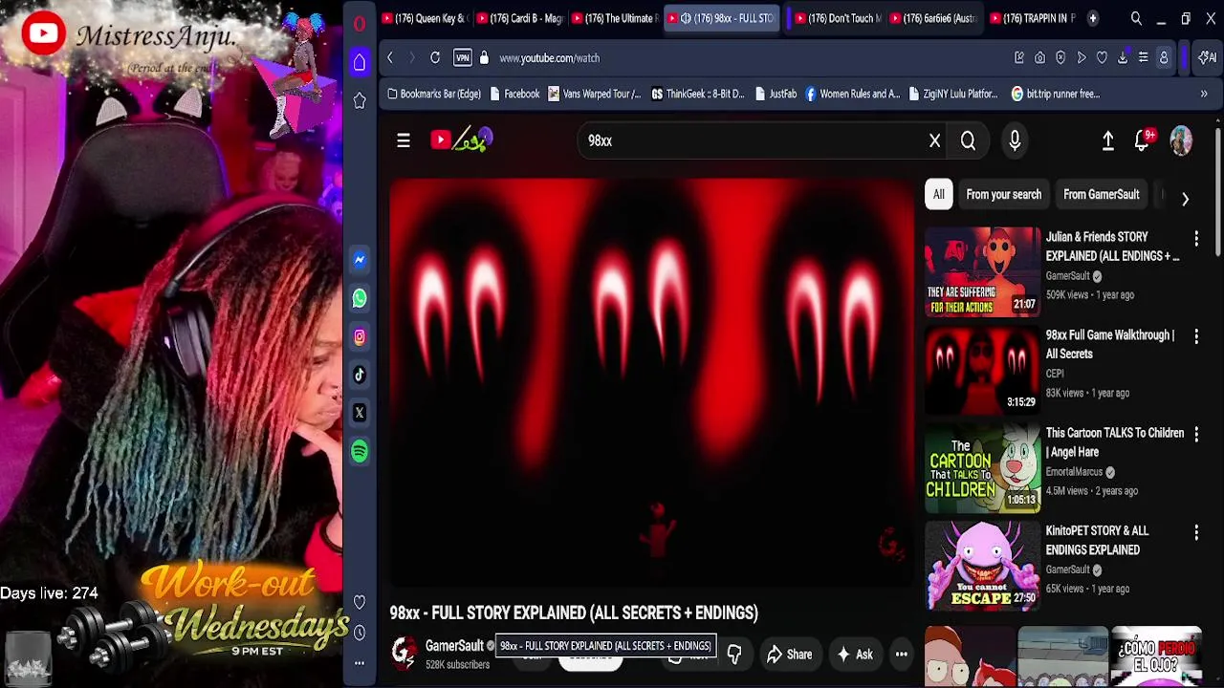Open the Facebook bookmark

[x=514, y=94]
